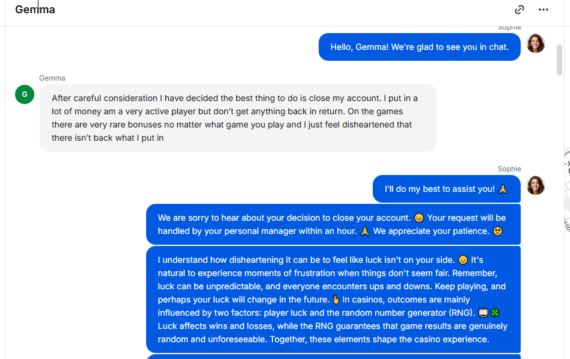Click the four-leaf clover emoji
The image size is (570, 359).
[x=494, y=313]
